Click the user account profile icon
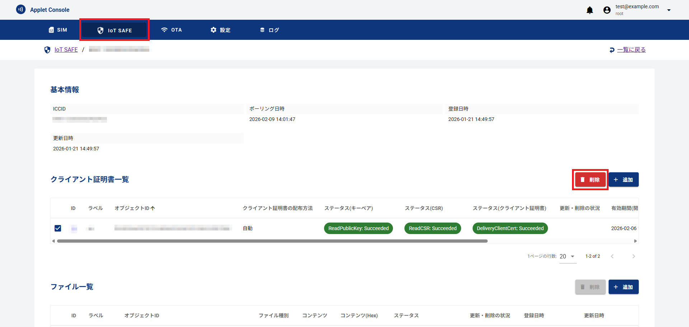This screenshot has height=327, width=689. coord(607,10)
